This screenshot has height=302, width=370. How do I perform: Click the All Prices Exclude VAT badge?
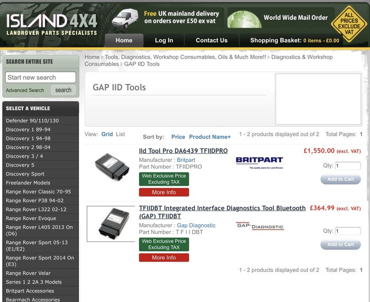point(349,24)
